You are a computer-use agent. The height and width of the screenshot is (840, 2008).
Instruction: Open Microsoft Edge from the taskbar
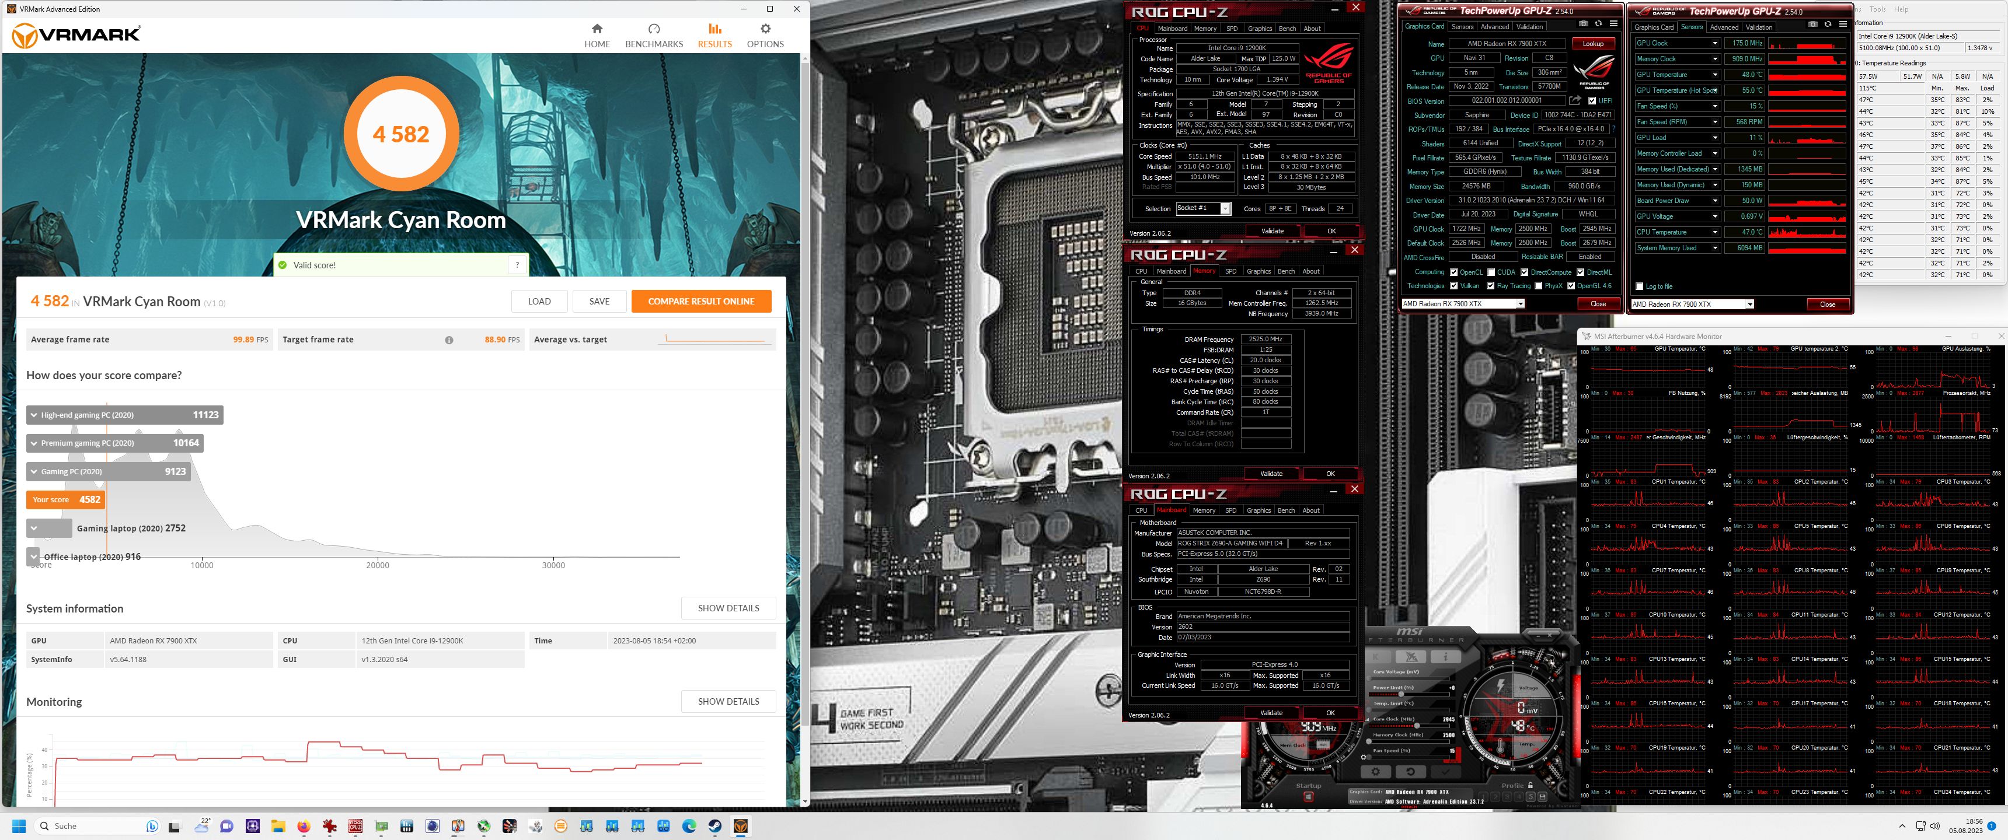689,826
